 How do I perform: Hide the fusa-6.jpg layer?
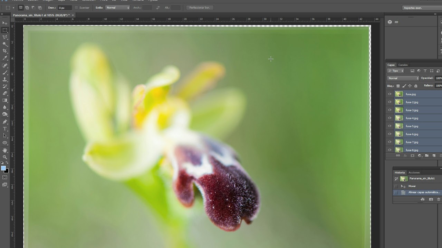click(390, 134)
